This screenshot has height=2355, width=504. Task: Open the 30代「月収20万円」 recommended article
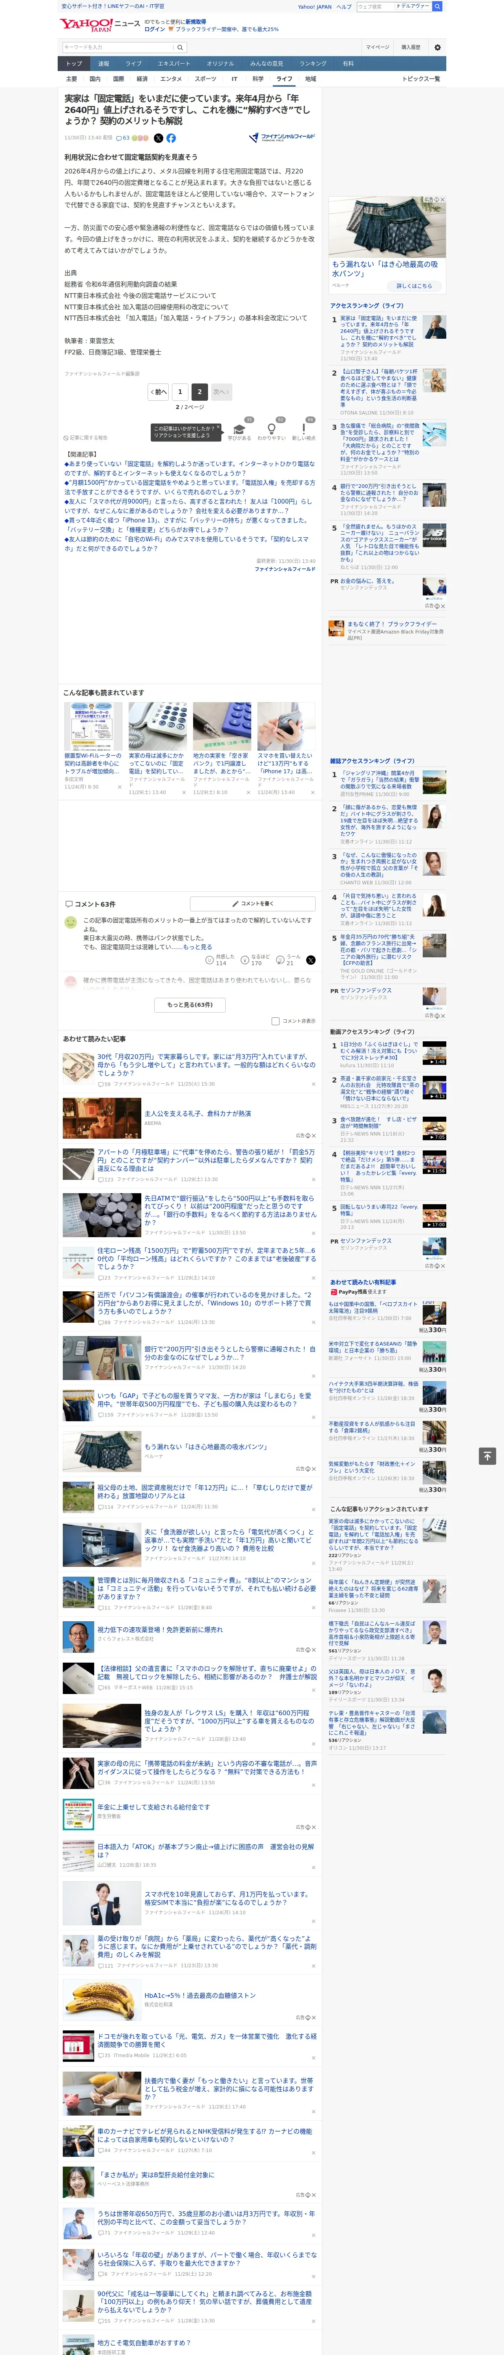(207, 1065)
